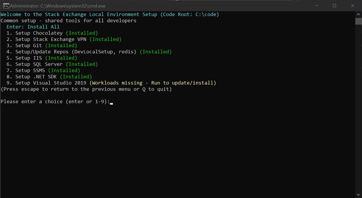The height and width of the screenshot is (198, 362).
Task: Click the 'Enter: Install All' option
Action: coord(33,27)
